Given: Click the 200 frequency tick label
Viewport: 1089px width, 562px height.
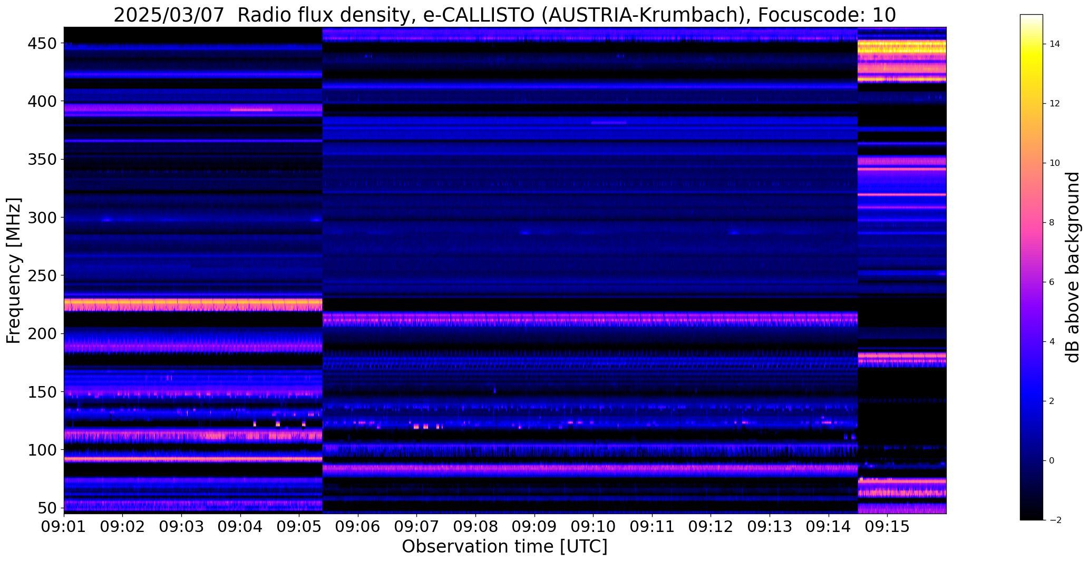Looking at the screenshot, I should tap(42, 333).
